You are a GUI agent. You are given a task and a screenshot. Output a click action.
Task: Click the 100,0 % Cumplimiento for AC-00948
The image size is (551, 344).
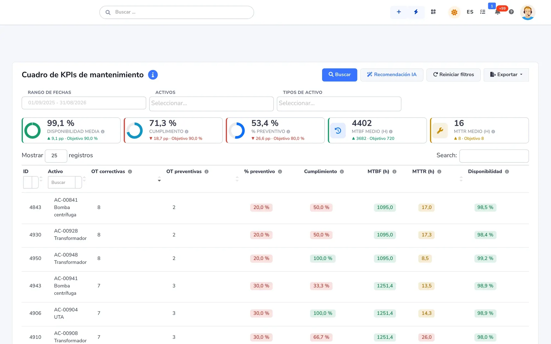(x=323, y=258)
